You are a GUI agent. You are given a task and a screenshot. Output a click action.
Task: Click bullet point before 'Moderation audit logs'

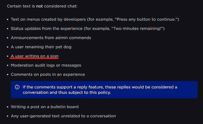[8, 65]
